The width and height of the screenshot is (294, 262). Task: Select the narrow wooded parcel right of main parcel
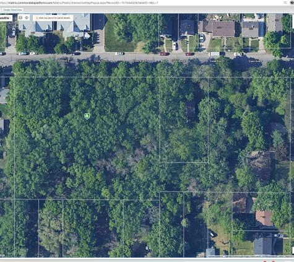184,120
